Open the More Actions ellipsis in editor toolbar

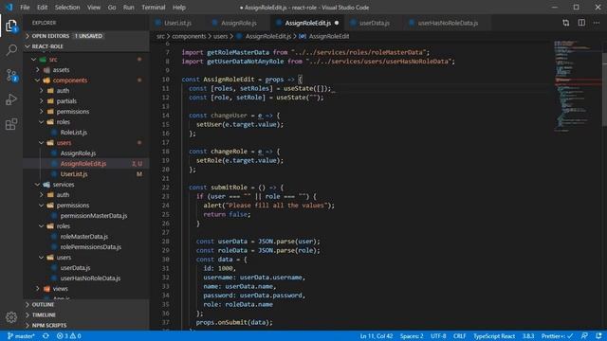click(597, 23)
